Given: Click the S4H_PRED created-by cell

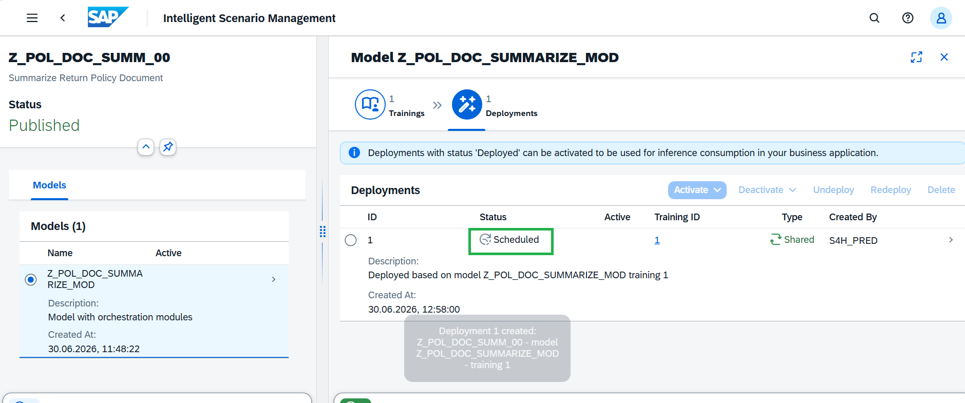Looking at the screenshot, I should click(x=853, y=240).
